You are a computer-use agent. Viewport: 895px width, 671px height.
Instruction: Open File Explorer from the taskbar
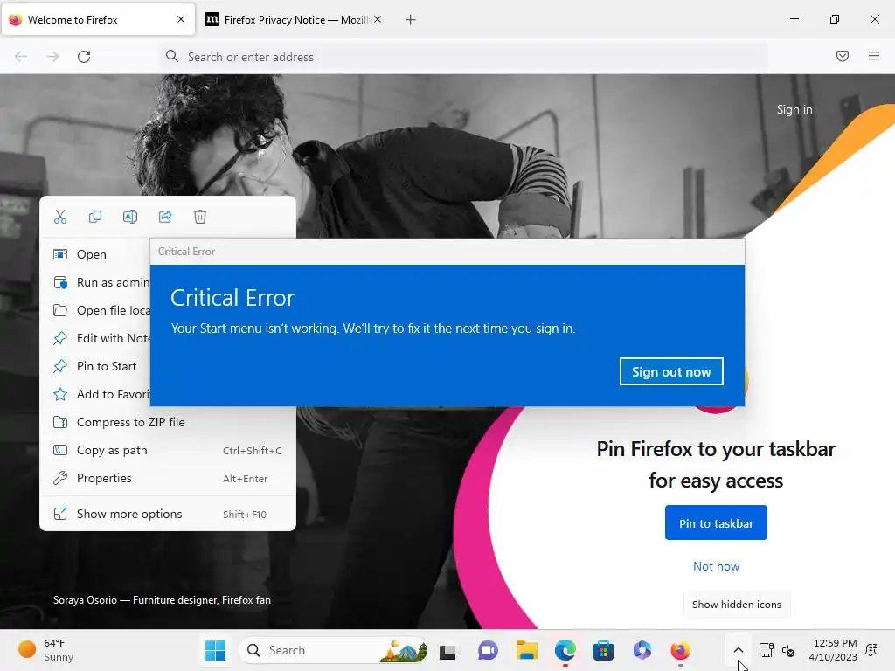click(527, 650)
